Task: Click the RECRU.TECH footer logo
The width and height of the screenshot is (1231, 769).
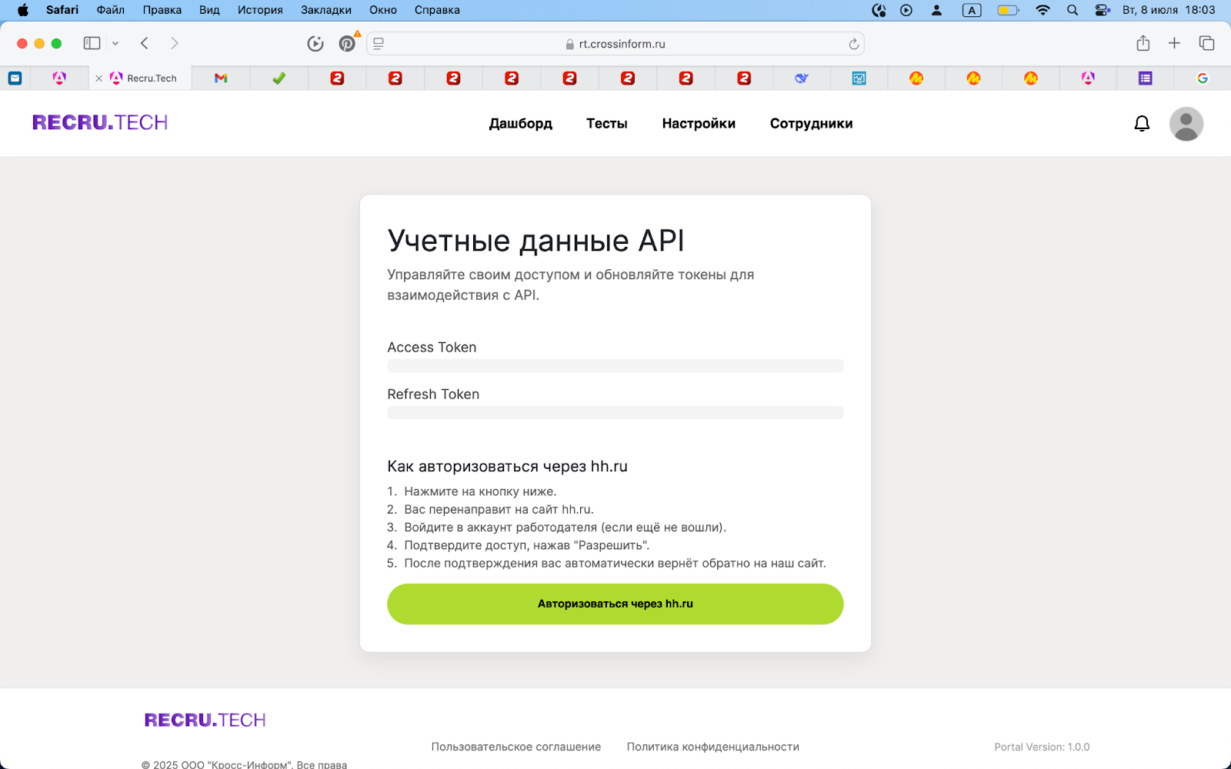Action: click(x=205, y=720)
